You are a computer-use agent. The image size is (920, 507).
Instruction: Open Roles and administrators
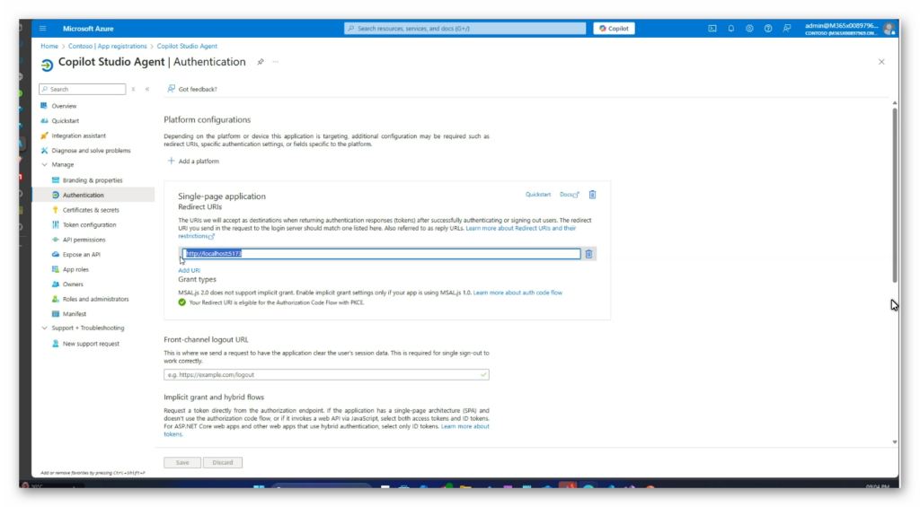point(95,299)
